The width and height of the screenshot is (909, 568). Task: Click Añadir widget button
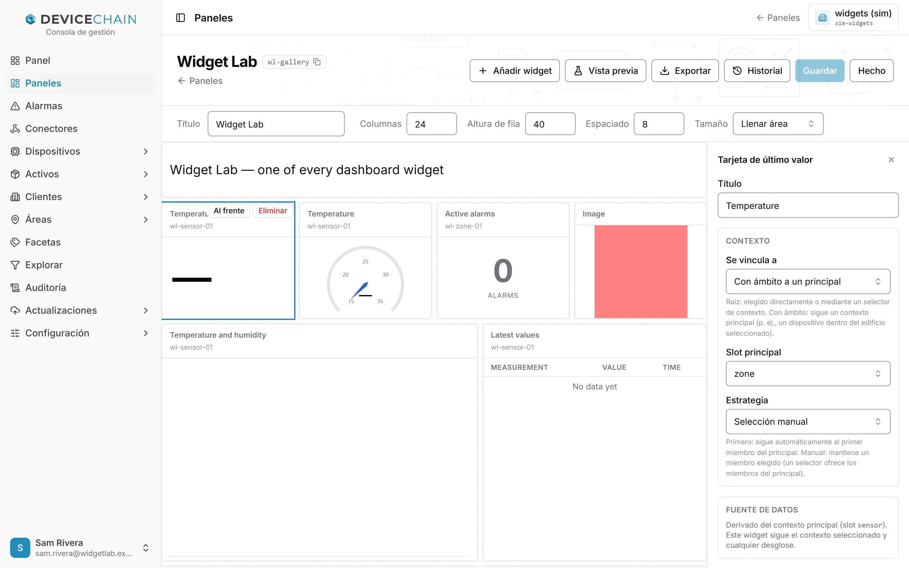point(514,71)
